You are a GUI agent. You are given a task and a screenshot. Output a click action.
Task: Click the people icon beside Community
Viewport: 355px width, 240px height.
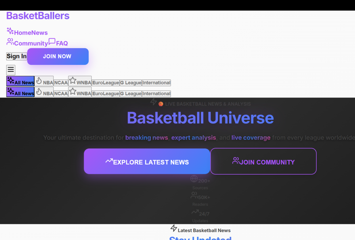10,42
